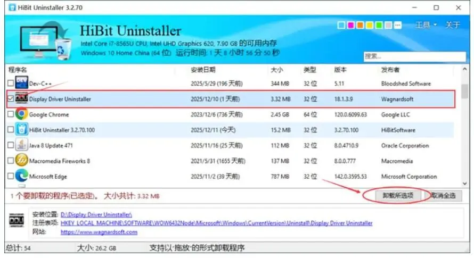
Task: Minimize the HiBit Uninstaller window
Action: [x=414, y=7]
